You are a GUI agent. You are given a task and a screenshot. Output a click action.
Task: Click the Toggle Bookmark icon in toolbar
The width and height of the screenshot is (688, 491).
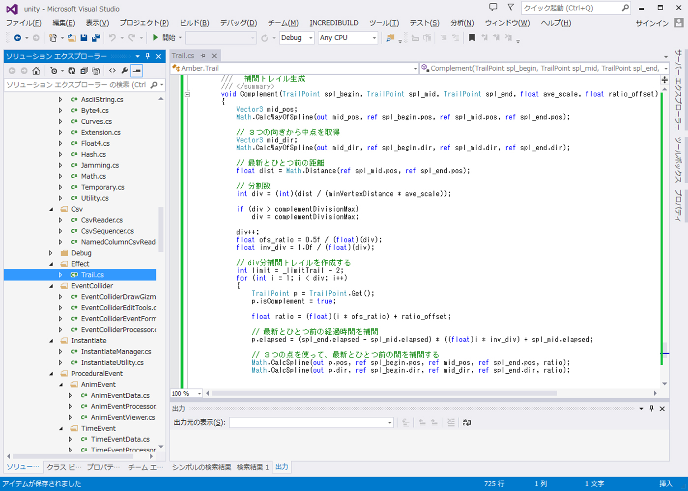[472, 37]
